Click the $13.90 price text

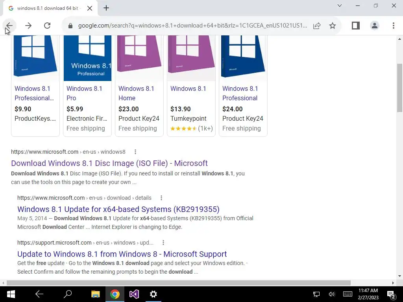coord(180,109)
